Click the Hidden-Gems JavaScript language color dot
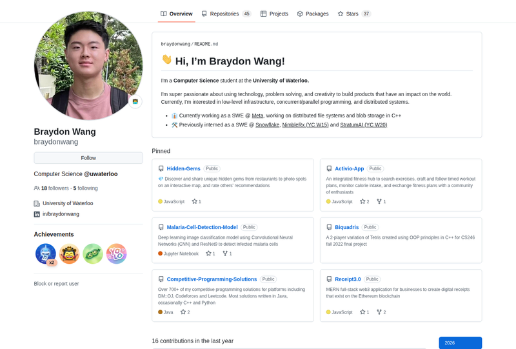Viewport: 516px width, 349px height. point(160,201)
